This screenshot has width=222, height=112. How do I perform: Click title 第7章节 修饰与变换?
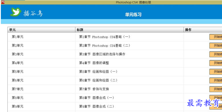[x=94, y=89]
